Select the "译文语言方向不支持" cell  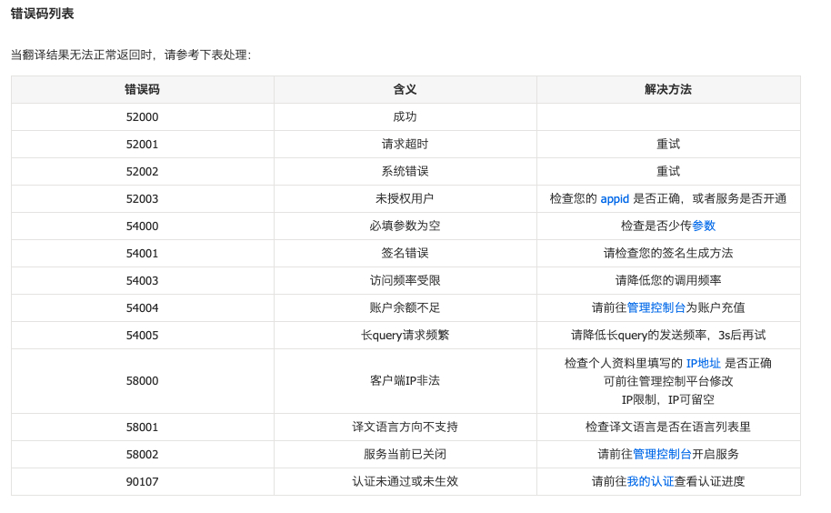click(405, 427)
